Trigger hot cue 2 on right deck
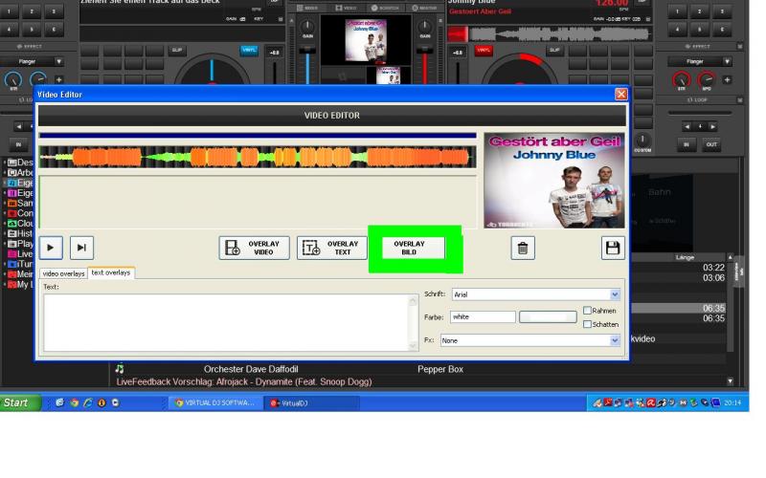The width and height of the screenshot is (766, 478). click(x=700, y=11)
